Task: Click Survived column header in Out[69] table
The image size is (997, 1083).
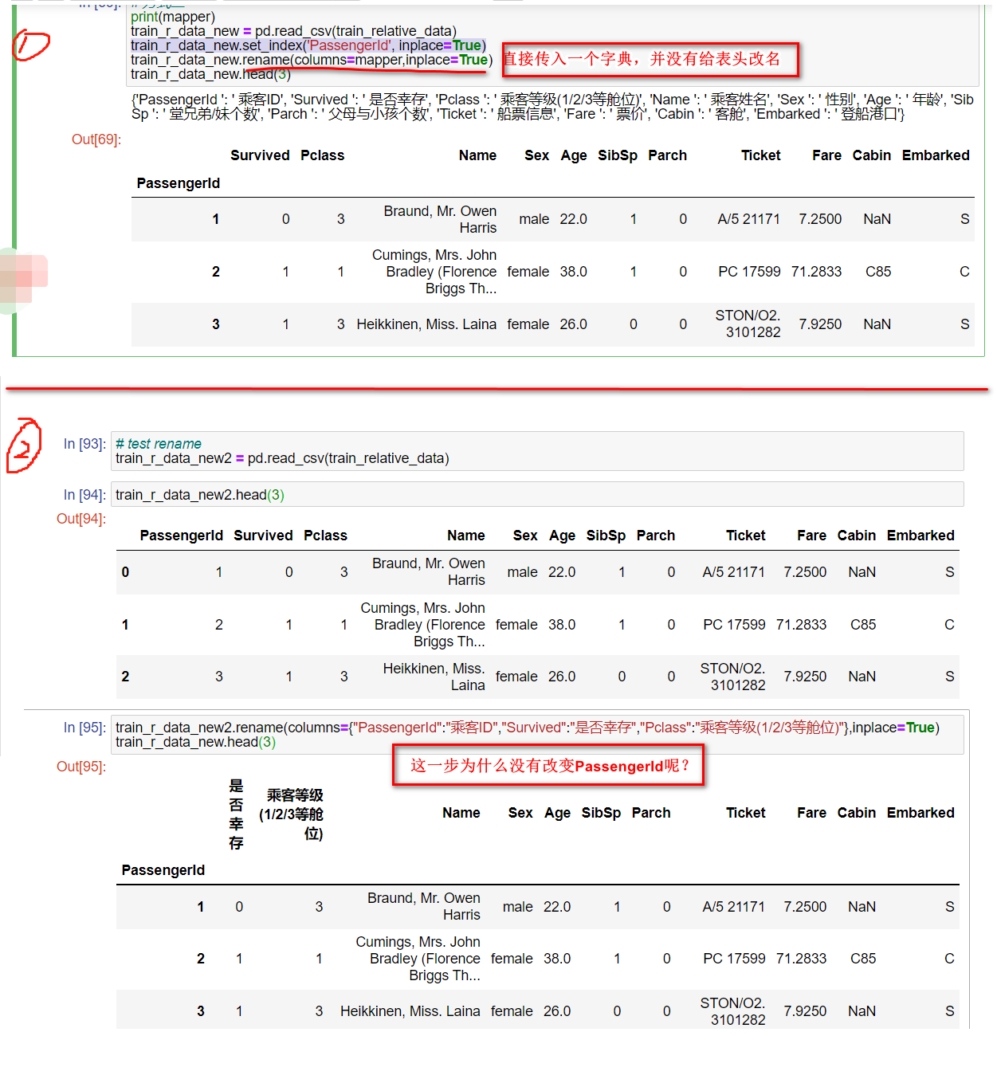Action: pyautogui.click(x=260, y=155)
